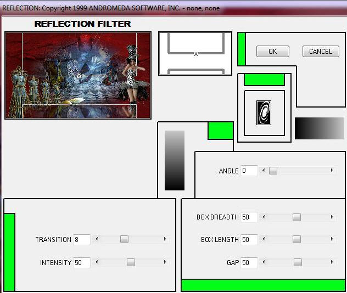Click the REFLECTION FILTER heading text
This screenshot has height=293, width=347.
tap(82, 24)
